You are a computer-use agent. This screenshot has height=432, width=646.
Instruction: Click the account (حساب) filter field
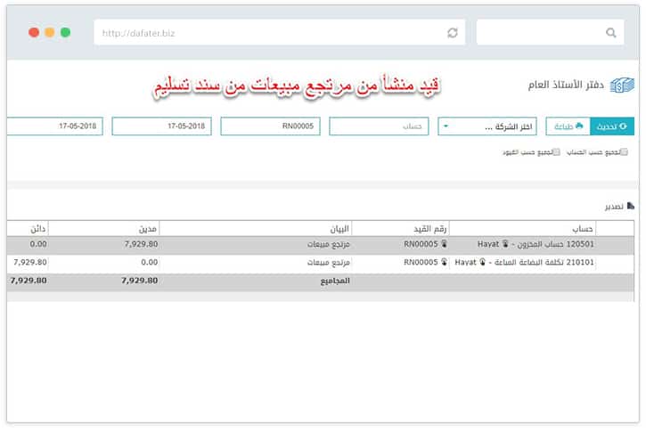(379, 126)
